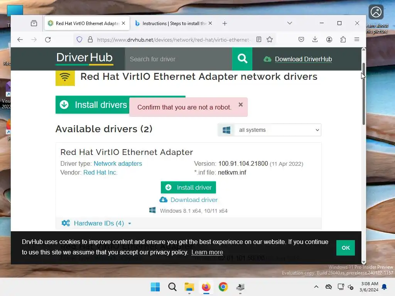395x296 pixels.
Task: Click the site padlock icon
Action: [90, 40]
